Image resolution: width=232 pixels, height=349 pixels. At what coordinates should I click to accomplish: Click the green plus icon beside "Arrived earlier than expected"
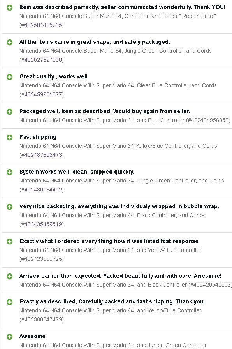click(10, 276)
